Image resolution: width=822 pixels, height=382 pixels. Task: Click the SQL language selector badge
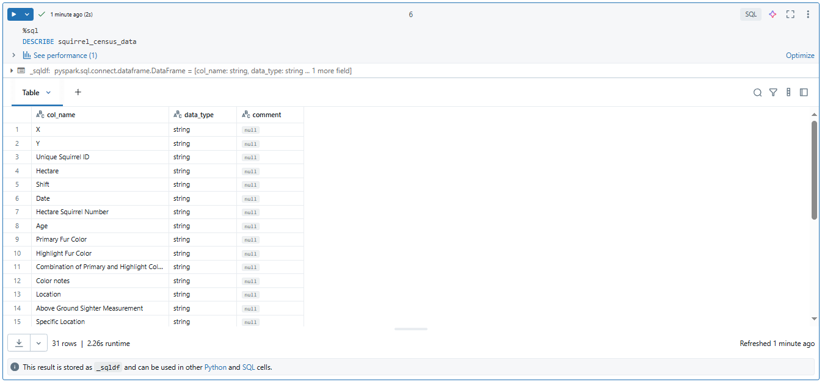(x=751, y=14)
